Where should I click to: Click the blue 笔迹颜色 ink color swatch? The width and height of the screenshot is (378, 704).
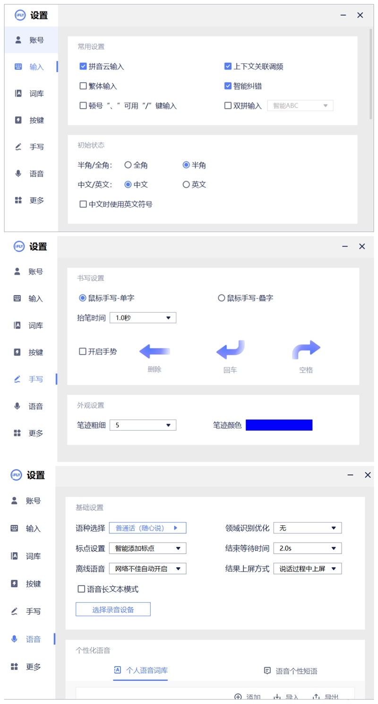280,425
